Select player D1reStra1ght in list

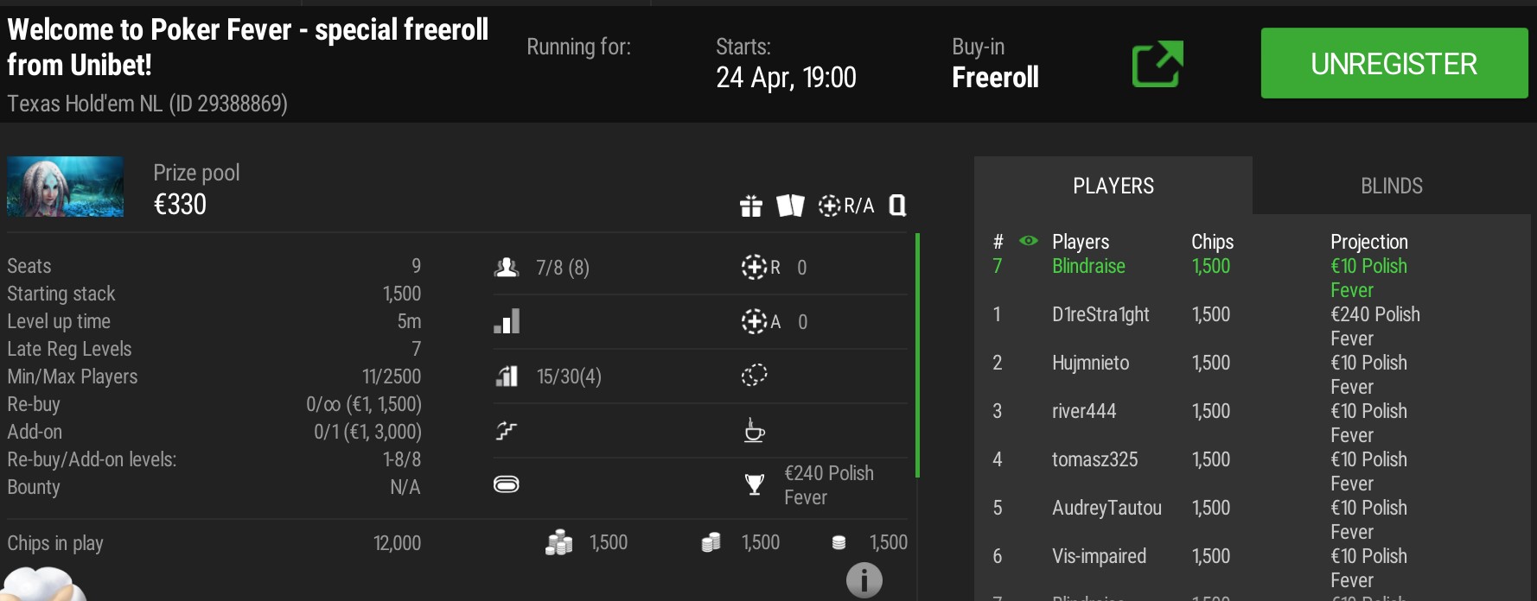click(1100, 314)
